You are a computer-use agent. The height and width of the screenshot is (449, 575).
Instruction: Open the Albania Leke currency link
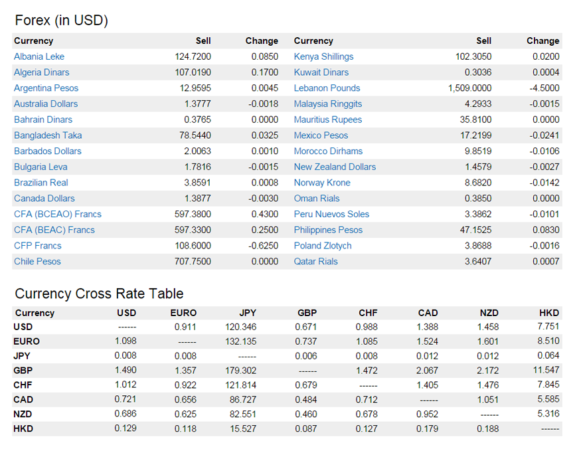pyautogui.click(x=39, y=56)
